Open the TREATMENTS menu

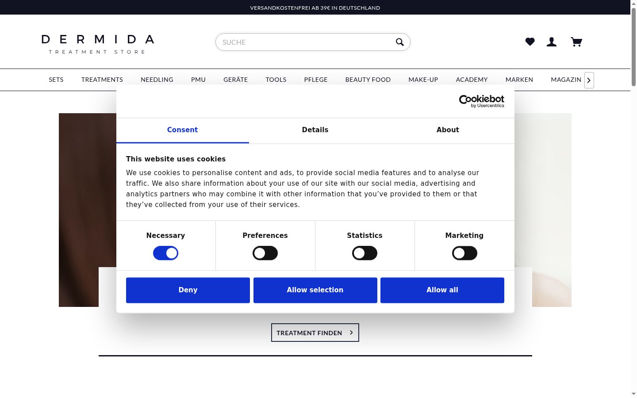(102, 80)
